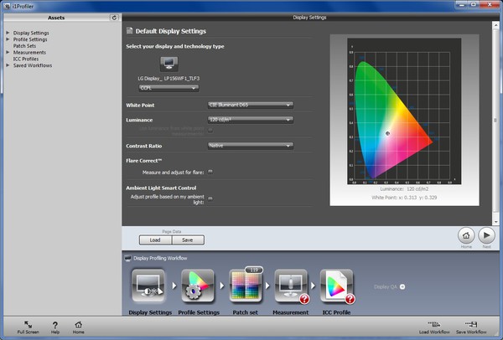Open the CCFL technology type dropdown
This screenshot has height=340, width=503.
[x=169, y=88]
